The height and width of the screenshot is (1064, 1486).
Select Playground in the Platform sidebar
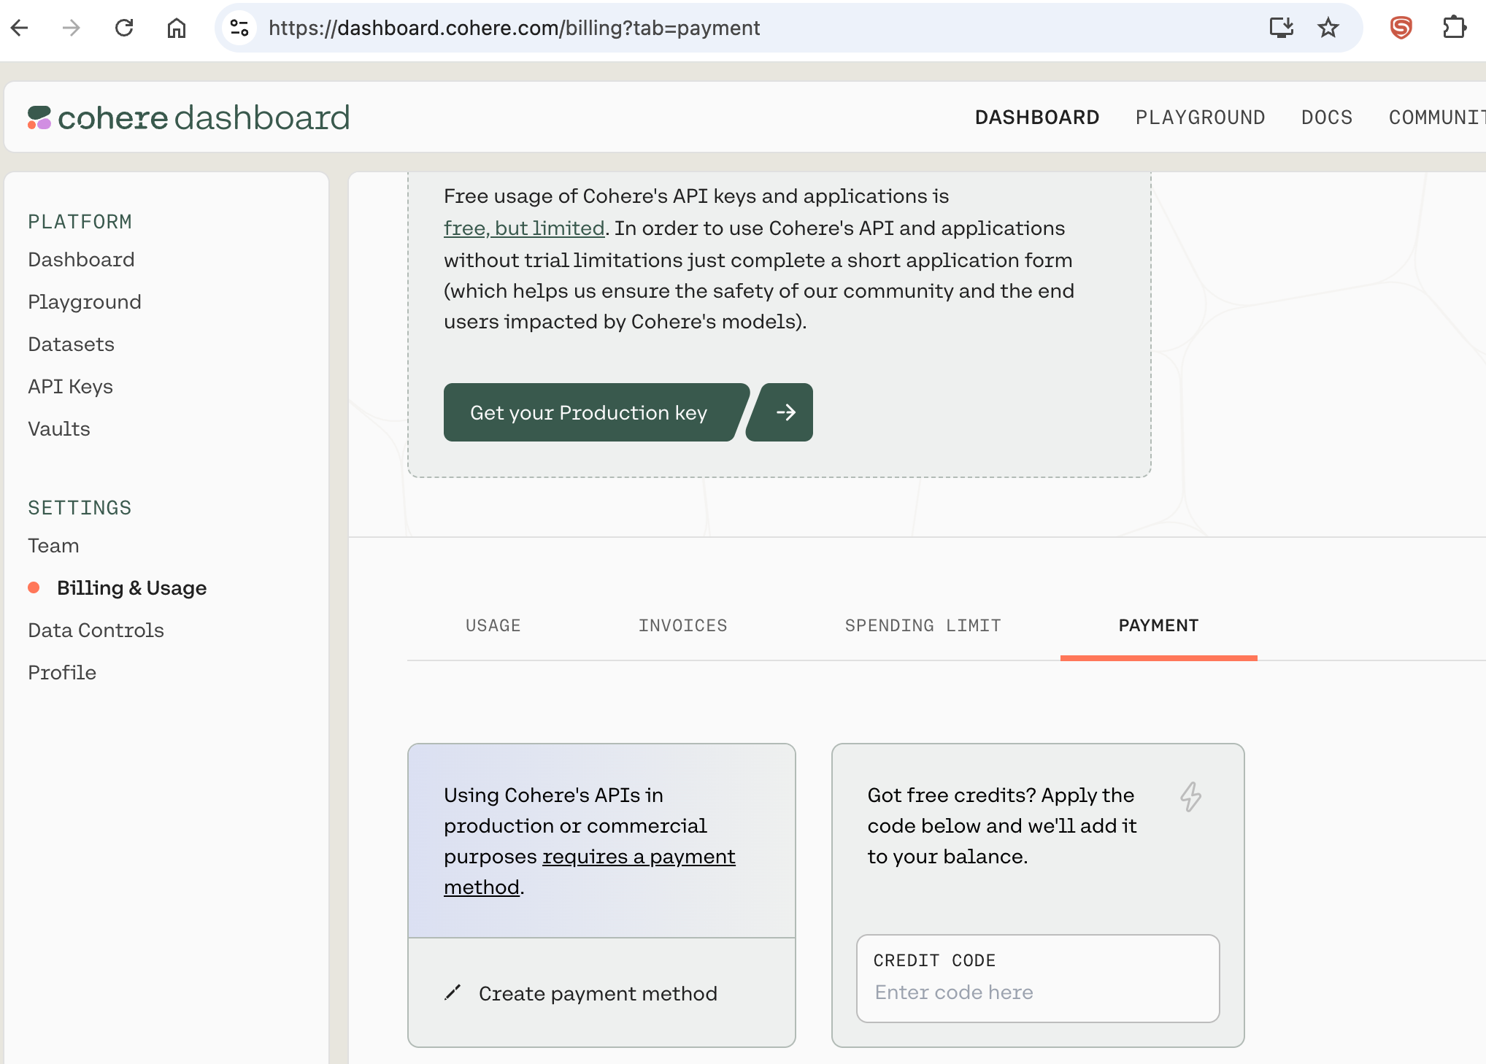(85, 302)
